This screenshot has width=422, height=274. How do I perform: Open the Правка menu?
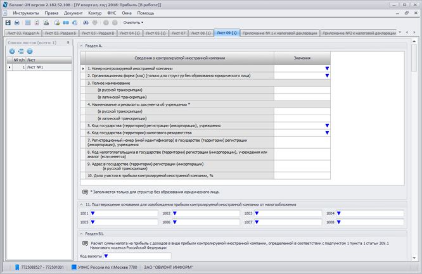51,13
